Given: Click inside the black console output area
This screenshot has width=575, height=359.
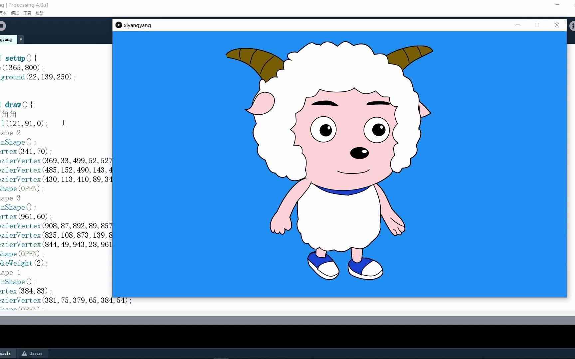Looking at the screenshot, I should 287,336.
